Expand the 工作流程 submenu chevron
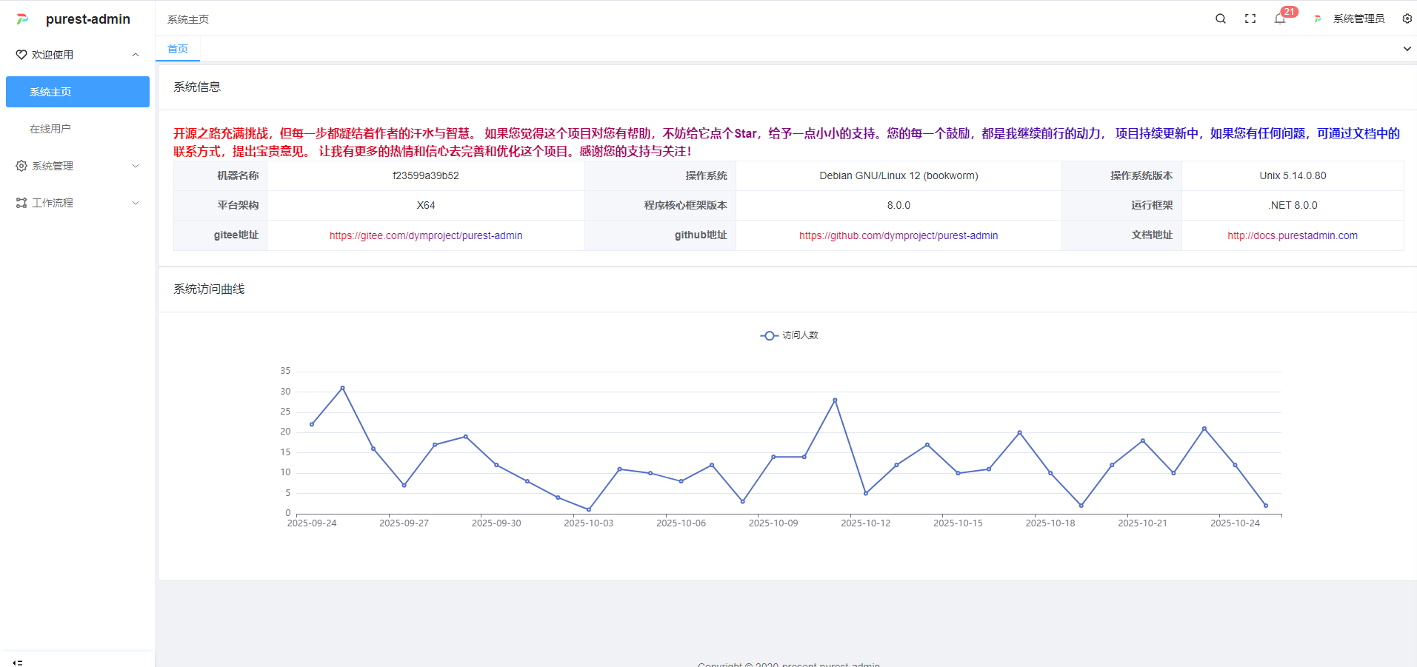1417x667 pixels. [136, 203]
